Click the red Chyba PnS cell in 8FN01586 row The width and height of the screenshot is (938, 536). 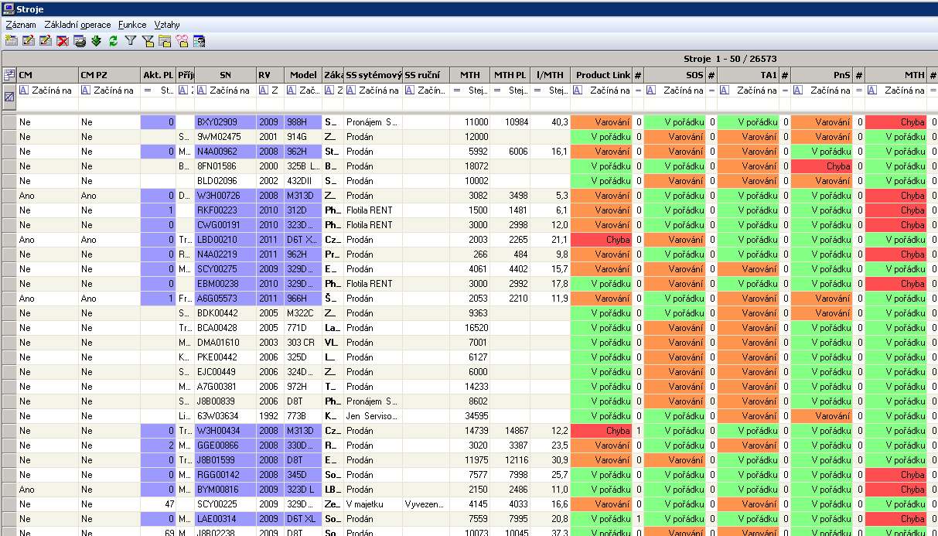[x=822, y=166]
